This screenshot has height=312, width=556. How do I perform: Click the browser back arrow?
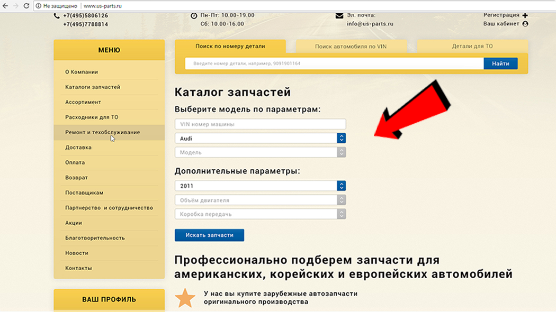[5, 6]
